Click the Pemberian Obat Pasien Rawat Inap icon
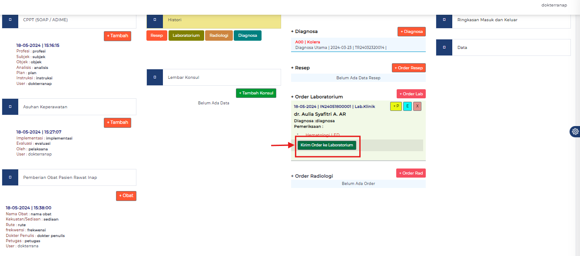This screenshot has width=580, height=256. click(x=10, y=177)
